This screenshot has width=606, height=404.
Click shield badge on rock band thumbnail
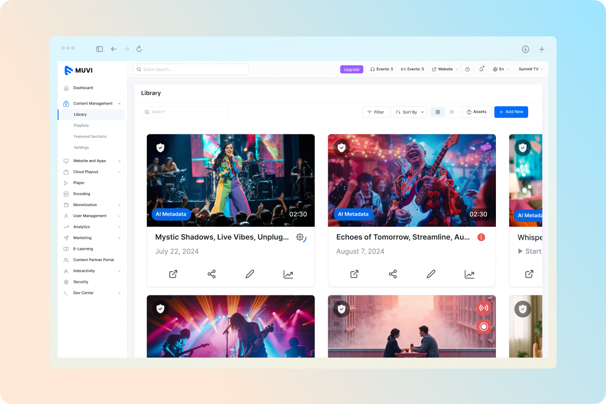click(x=160, y=309)
